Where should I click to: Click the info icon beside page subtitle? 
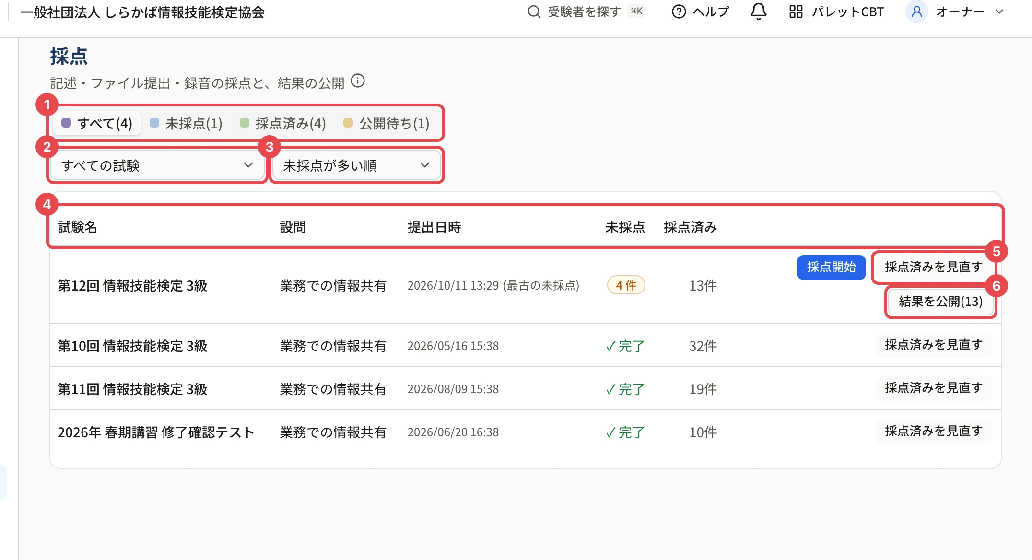coord(358,81)
